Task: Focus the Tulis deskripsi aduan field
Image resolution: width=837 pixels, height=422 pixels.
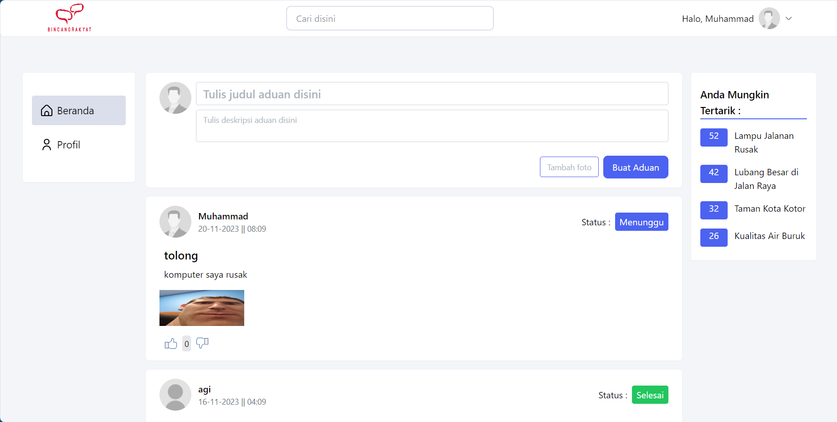Action: (x=432, y=126)
